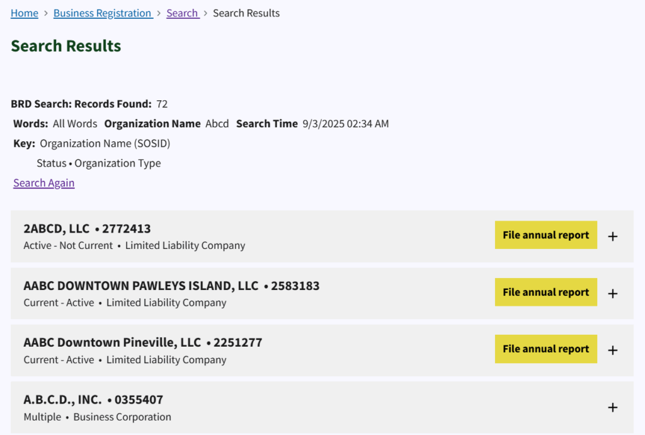File annual report for AABC Downtown Pineville
Screen dimensions: 645x435
tap(545, 349)
